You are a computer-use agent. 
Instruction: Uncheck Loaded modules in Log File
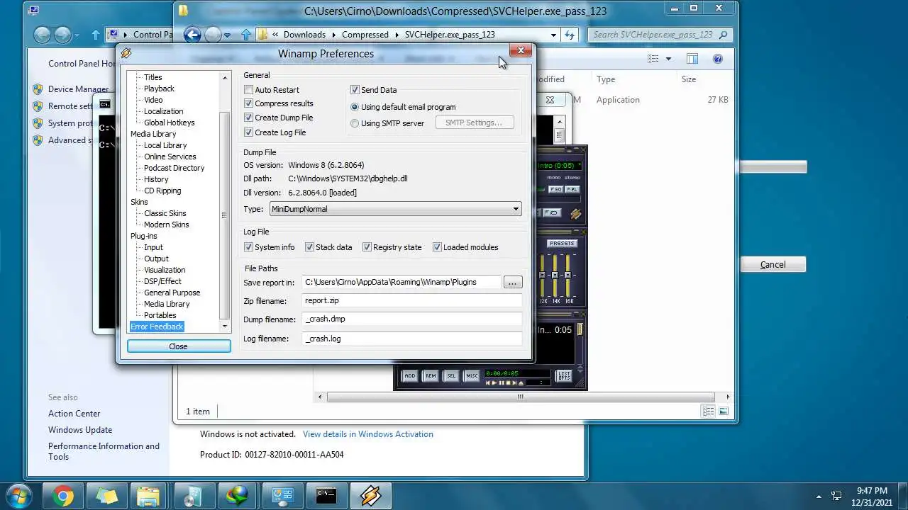point(437,247)
